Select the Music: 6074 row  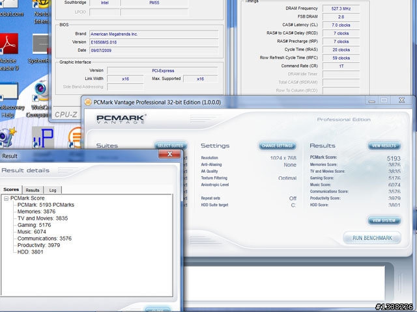(x=32, y=231)
